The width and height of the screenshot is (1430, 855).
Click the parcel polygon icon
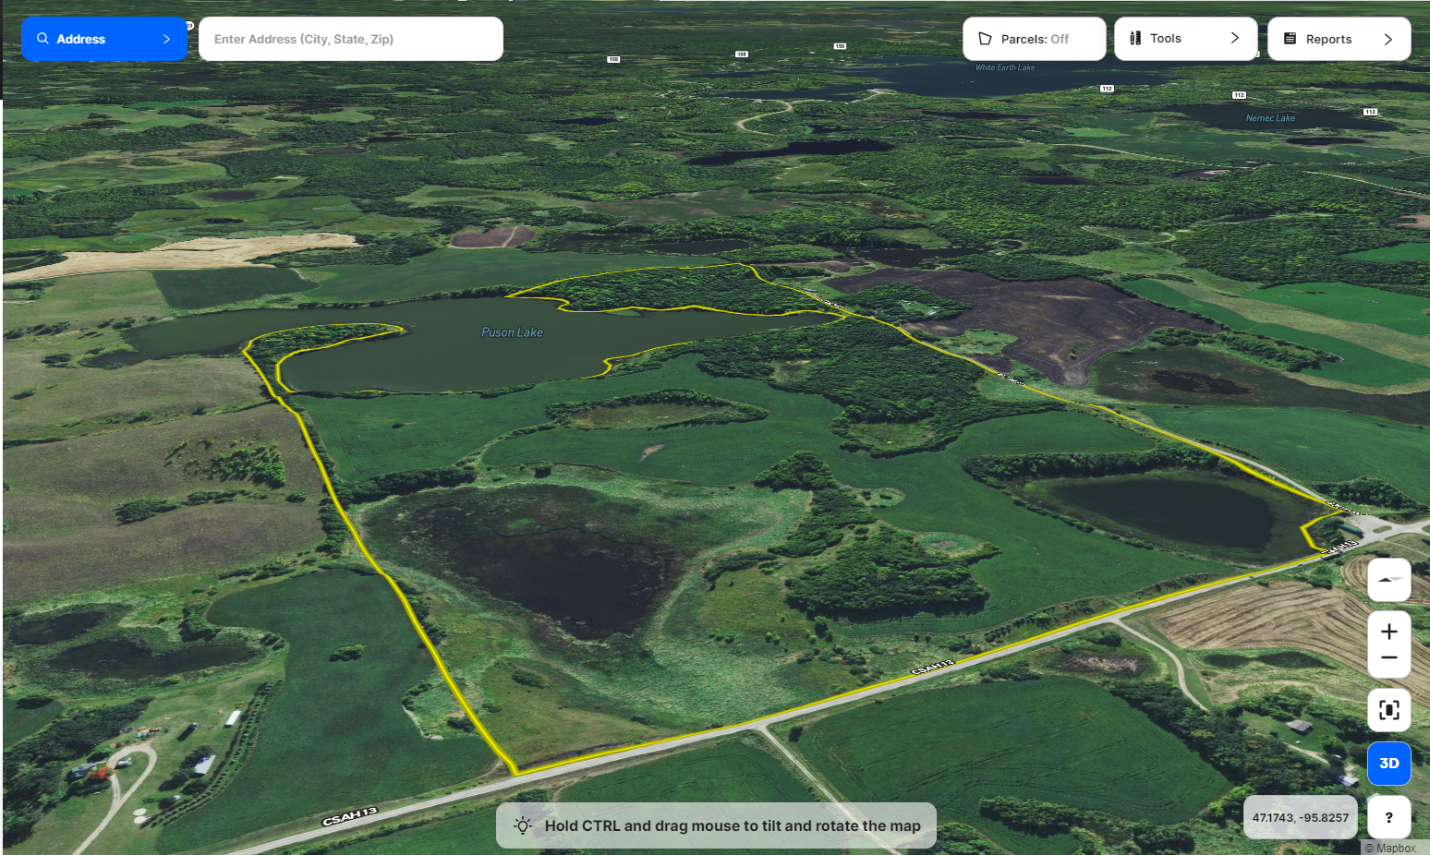985,39
